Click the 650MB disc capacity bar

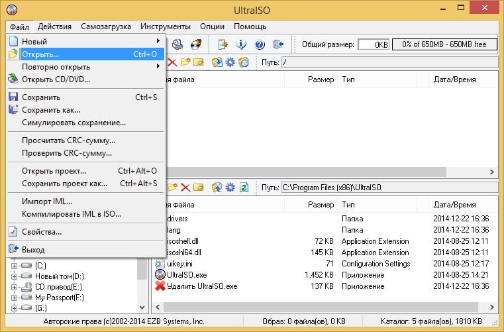click(443, 44)
